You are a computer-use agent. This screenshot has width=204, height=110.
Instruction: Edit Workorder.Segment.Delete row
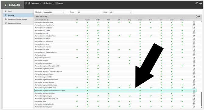pyautogui.click(x=194, y=74)
